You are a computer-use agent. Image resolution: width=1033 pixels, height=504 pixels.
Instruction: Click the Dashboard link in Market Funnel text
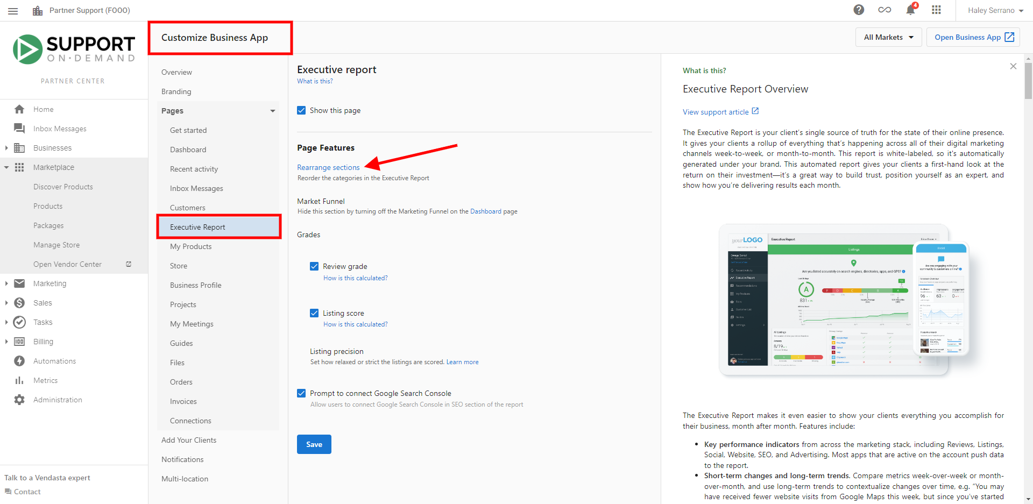[486, 211]
